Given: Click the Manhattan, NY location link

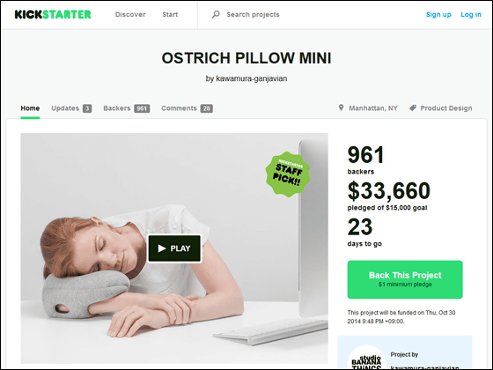Looking at the screenshot, I should pyautogui.click(x=373, y=108).
